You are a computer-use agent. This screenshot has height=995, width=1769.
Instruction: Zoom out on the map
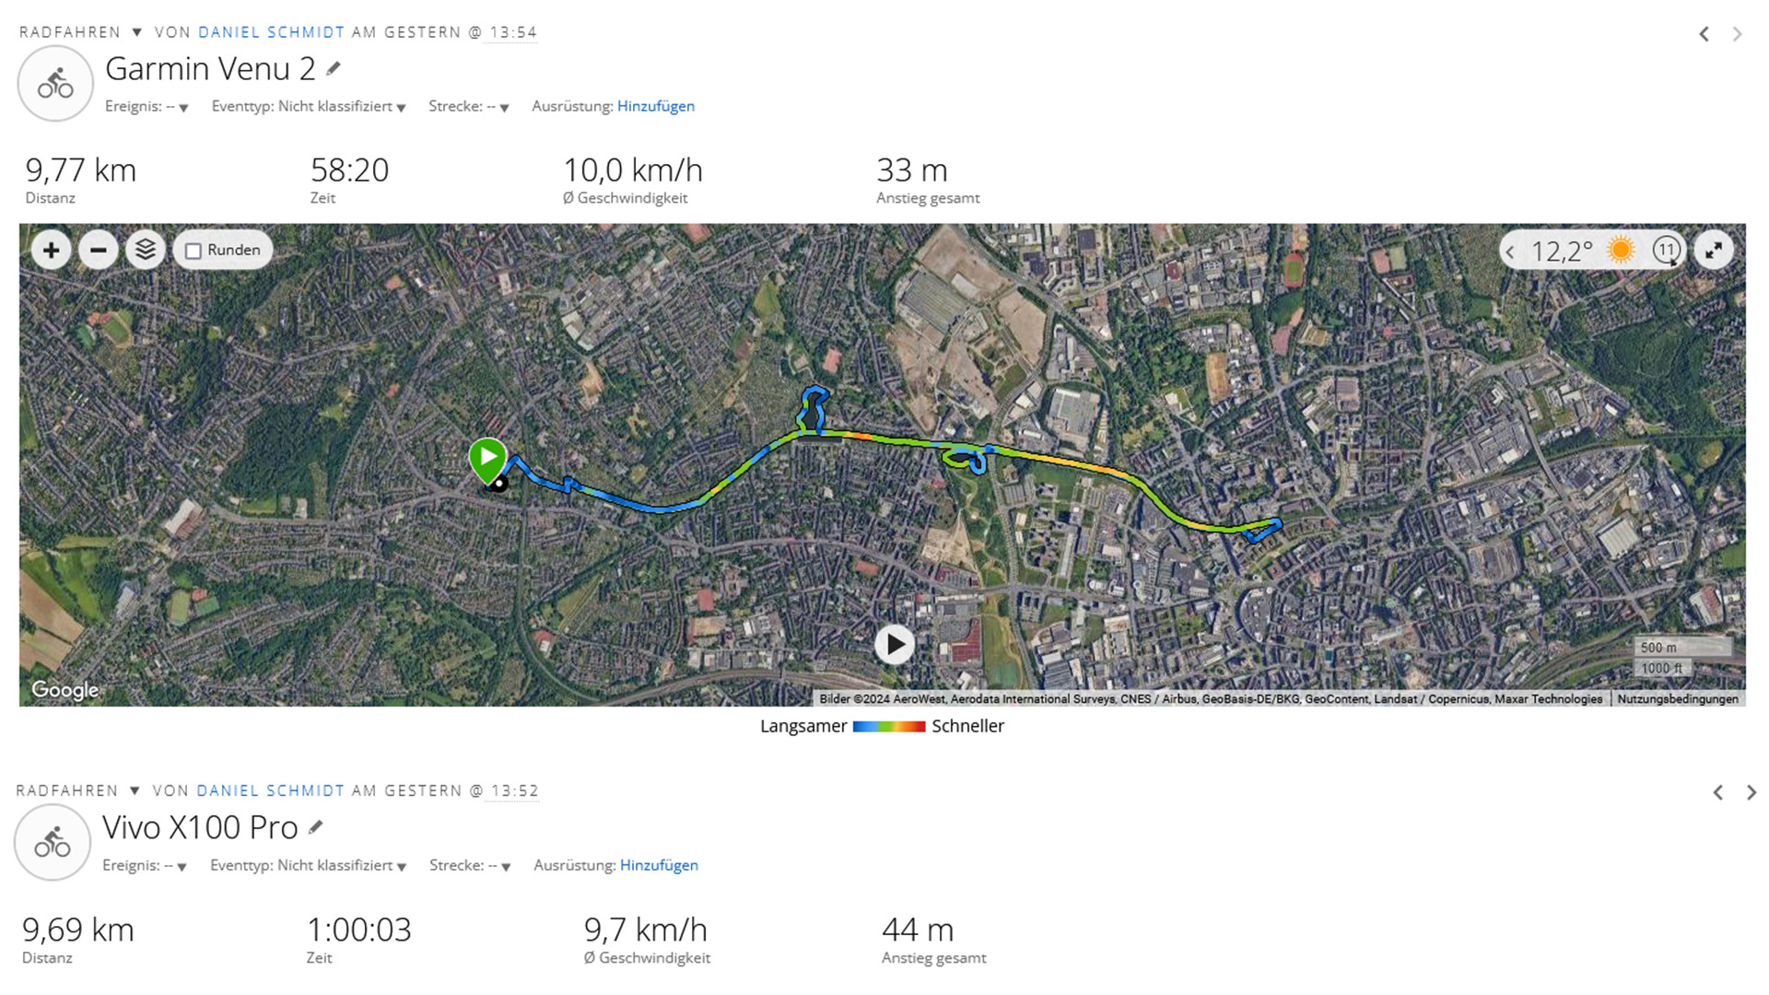pyautogui.click(x=99, y=250)
